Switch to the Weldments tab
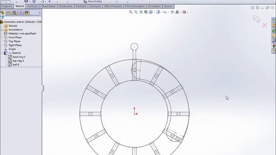The image size is (276, 155). click(65, 6)
